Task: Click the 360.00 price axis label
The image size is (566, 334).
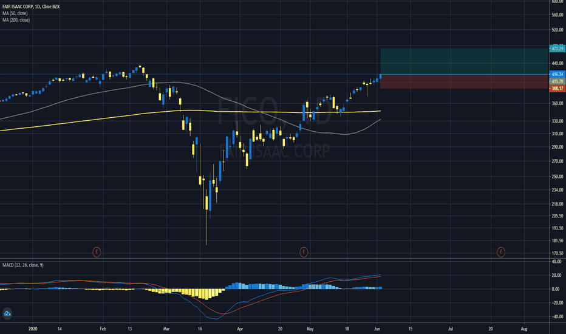Action: pos(557,103)
